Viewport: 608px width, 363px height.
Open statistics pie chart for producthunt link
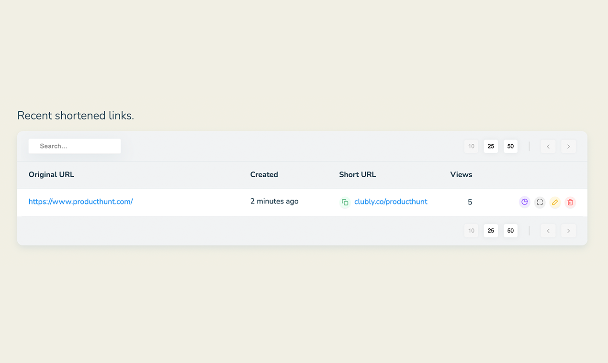[x=525, y=202]
